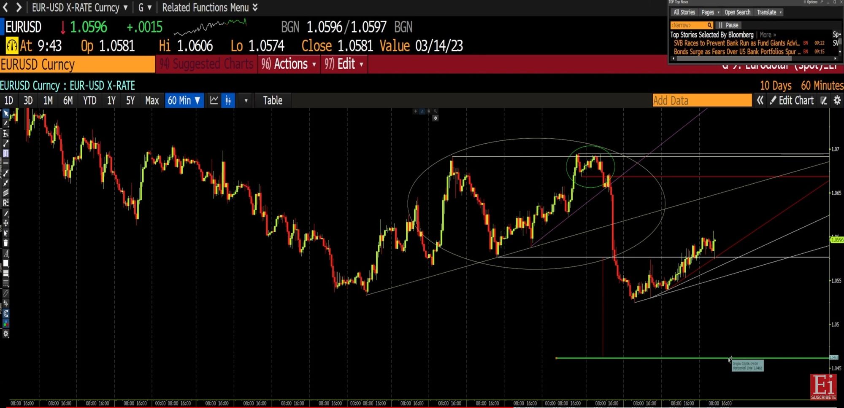Open the G function dropdown

[145, 8]
